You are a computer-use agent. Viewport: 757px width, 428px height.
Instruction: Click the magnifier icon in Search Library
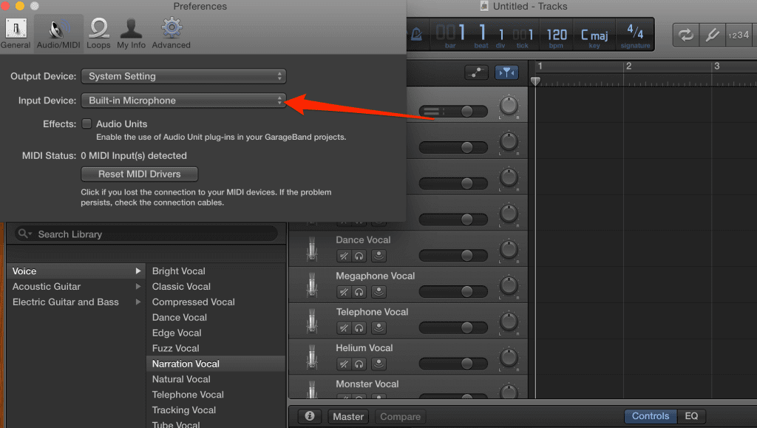click(x=23, y=234)
